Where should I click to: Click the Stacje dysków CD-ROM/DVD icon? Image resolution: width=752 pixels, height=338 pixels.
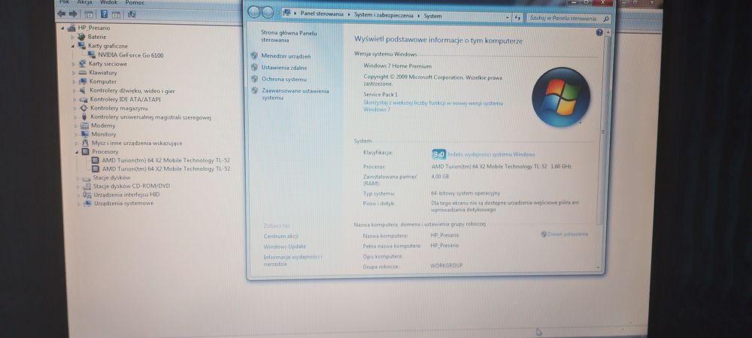click(86, 186)
